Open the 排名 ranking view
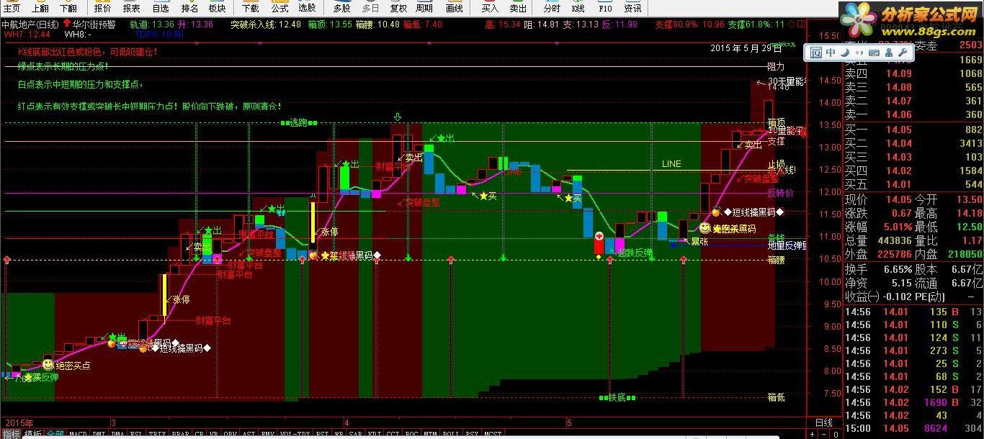 click(189, 9)
